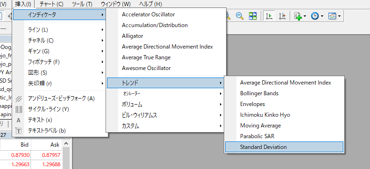
Task: Click the Andrews Pitchfork icon
Action: tap(19, 99)
